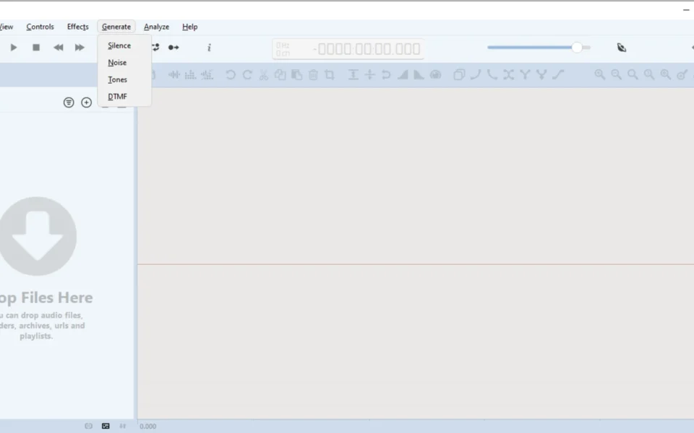Open the Help menu
694x433 pixels.
190,27
